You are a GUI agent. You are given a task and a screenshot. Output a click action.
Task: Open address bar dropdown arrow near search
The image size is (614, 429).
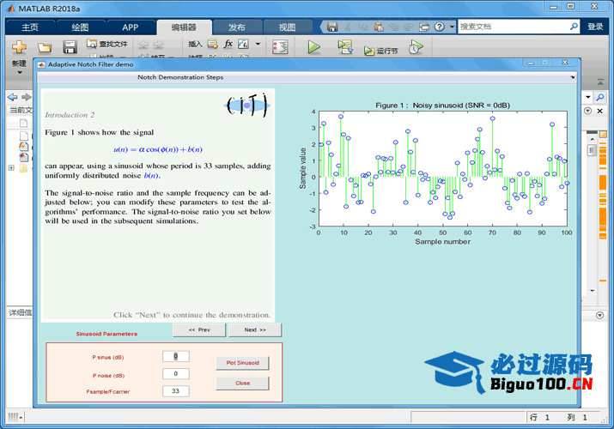587,97
